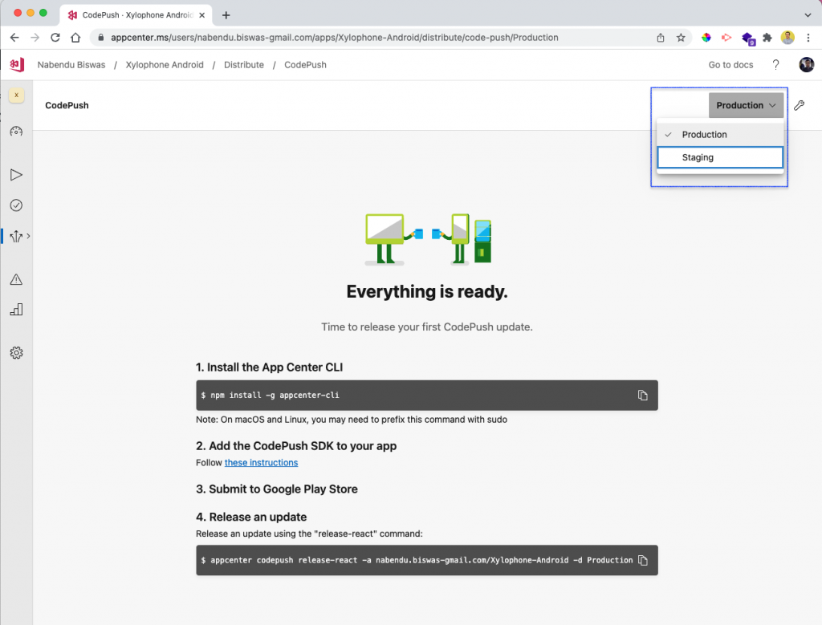Go forward in the browser
Viewport: 822px width, 625px height.
pos(35,37)
